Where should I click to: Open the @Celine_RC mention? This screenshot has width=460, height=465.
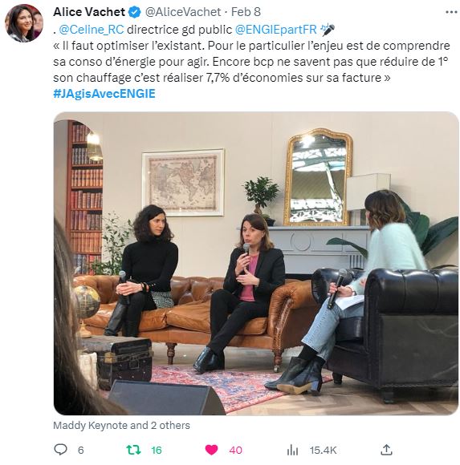pyautogui.click(x=92, y=30)
